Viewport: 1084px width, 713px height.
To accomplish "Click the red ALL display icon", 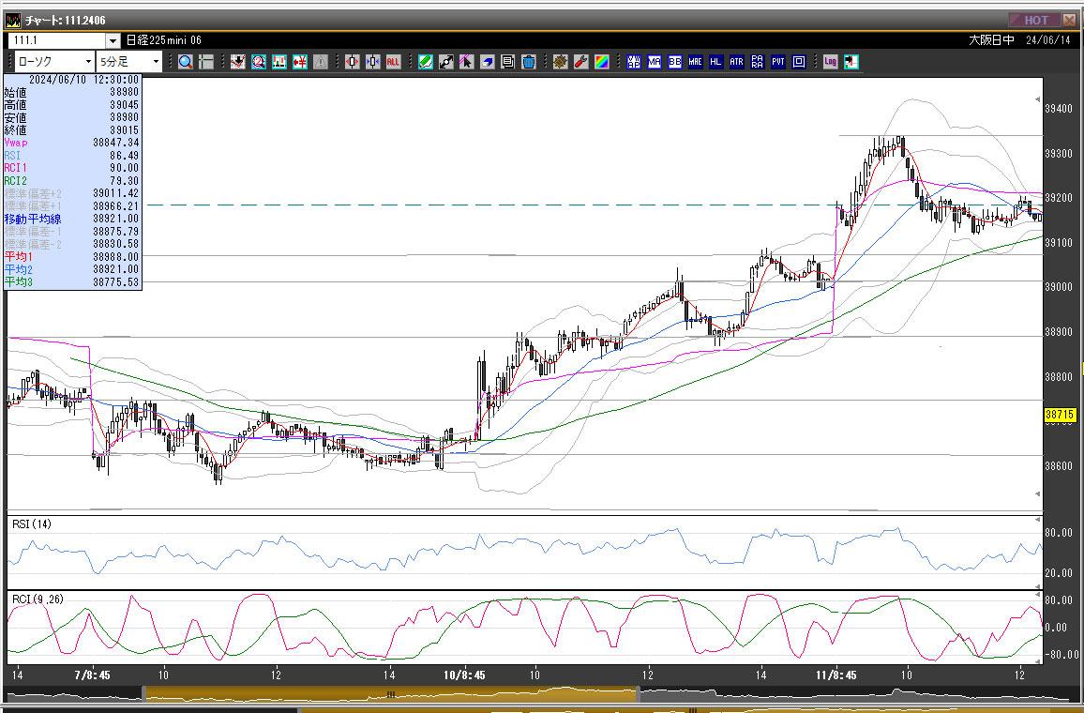I will pyautogui.click(x=393, y=62).
